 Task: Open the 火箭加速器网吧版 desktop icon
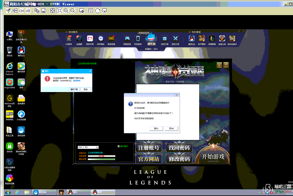pyautogui.click(x=10, y=165)
